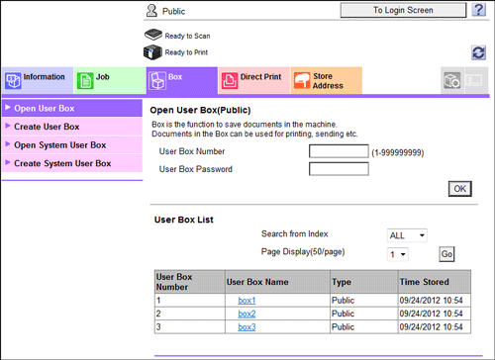495x360 pixels.
Task: Click the Ready to Print printer icon
Action: point(152,52)
